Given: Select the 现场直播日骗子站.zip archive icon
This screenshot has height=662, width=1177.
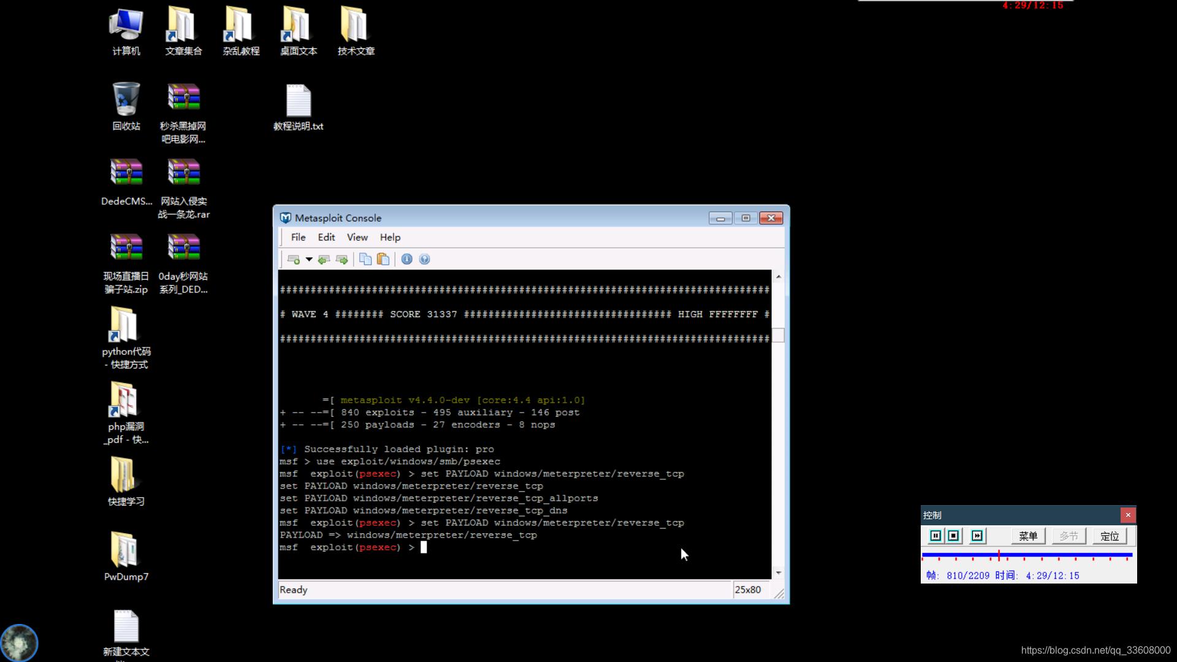Looking at the screenshot, I should [x=126, y=264].
